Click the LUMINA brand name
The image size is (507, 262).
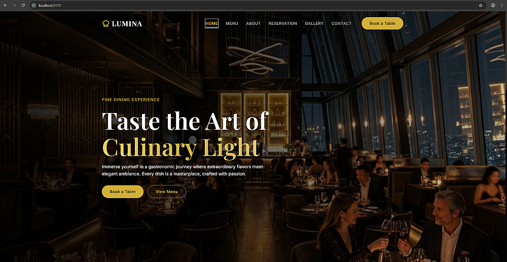(127, 24)
